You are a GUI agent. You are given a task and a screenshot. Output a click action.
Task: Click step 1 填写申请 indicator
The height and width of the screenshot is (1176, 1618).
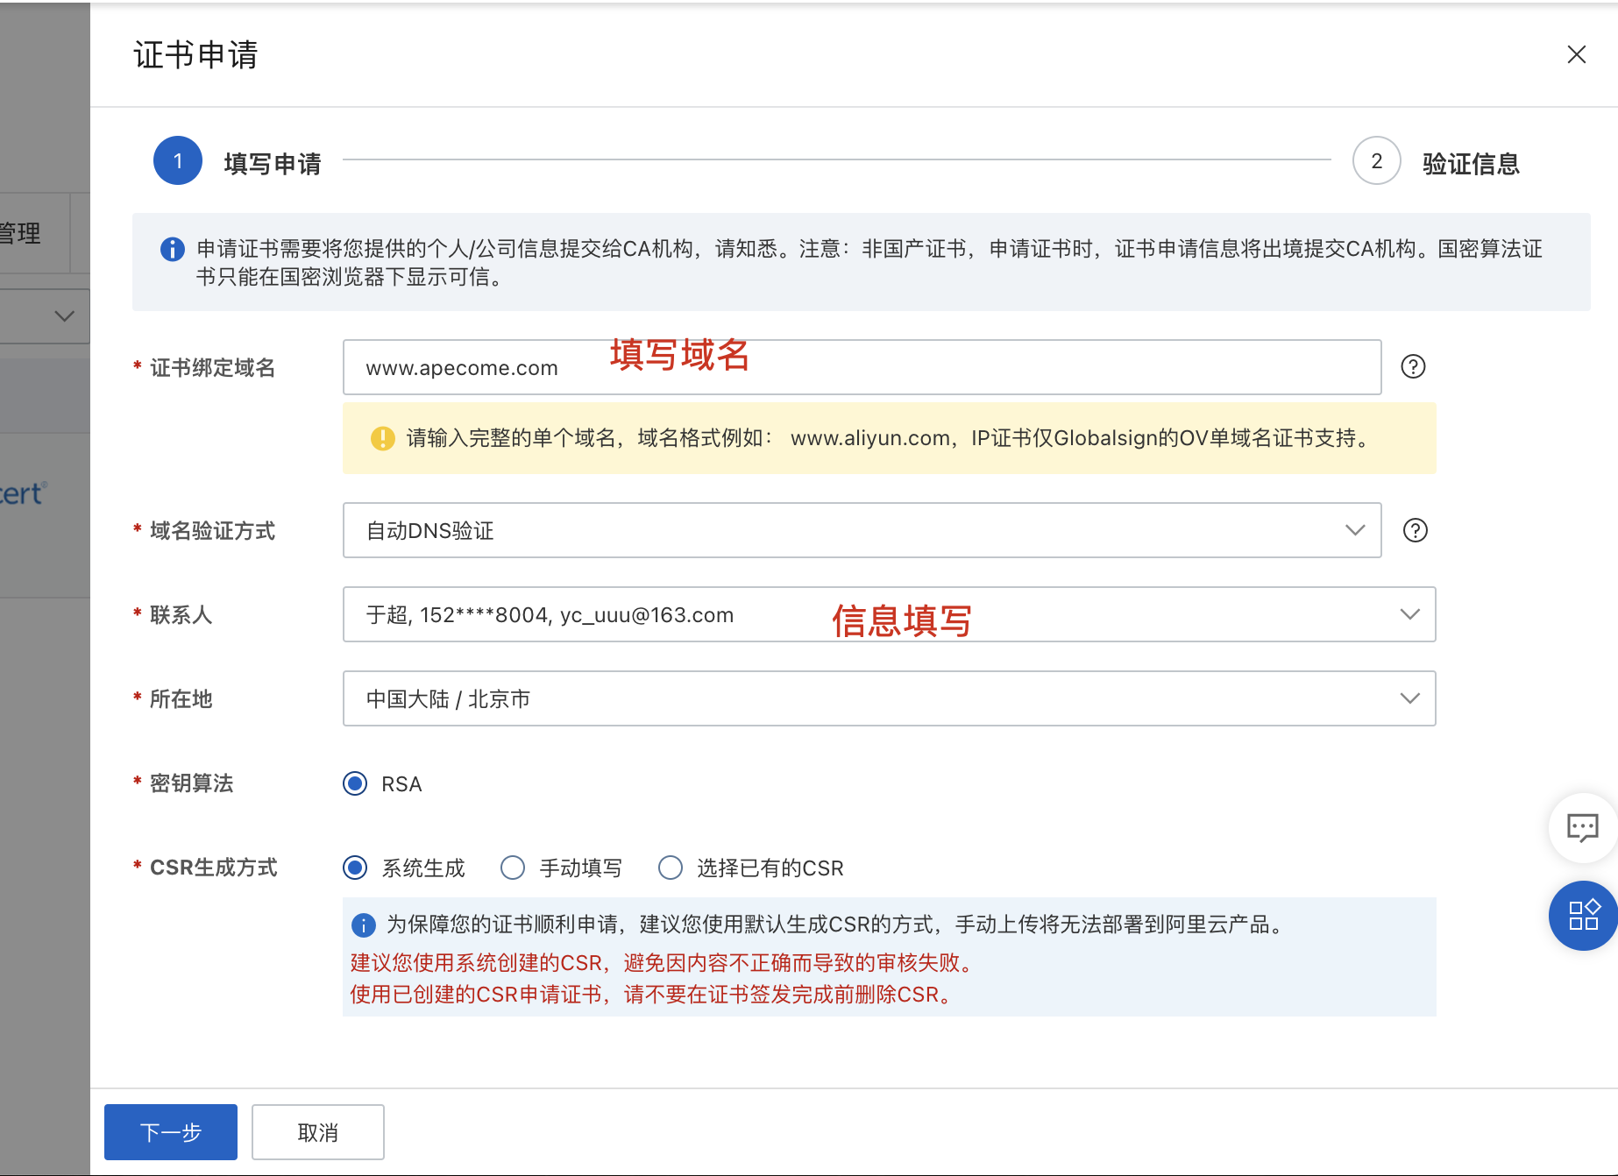pyautogui.click(x=178, y=160)
